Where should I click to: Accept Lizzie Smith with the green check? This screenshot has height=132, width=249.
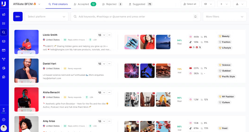point(31,53)
